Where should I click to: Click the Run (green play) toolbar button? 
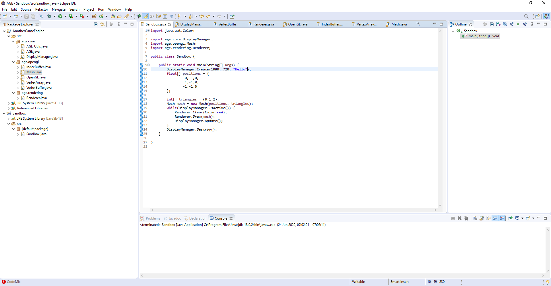(60, 16)
